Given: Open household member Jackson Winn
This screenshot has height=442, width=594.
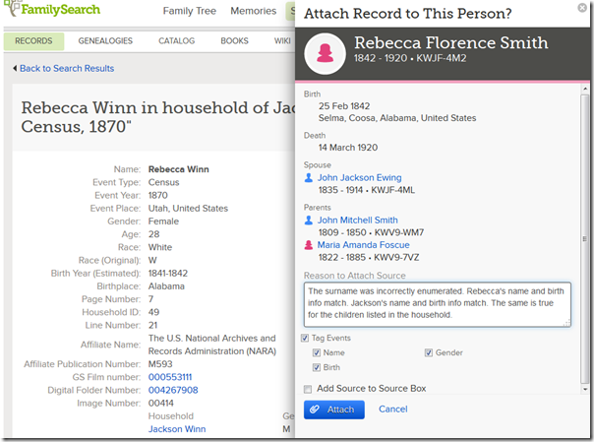Looking at the screenshot, I should (x=177, y=429).
